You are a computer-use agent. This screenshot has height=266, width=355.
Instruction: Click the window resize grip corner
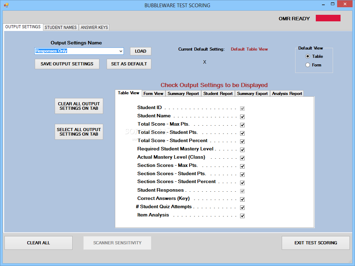(x=350, y=261)
